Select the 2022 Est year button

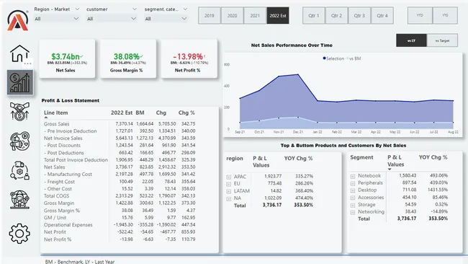click(x=278, y=16)
